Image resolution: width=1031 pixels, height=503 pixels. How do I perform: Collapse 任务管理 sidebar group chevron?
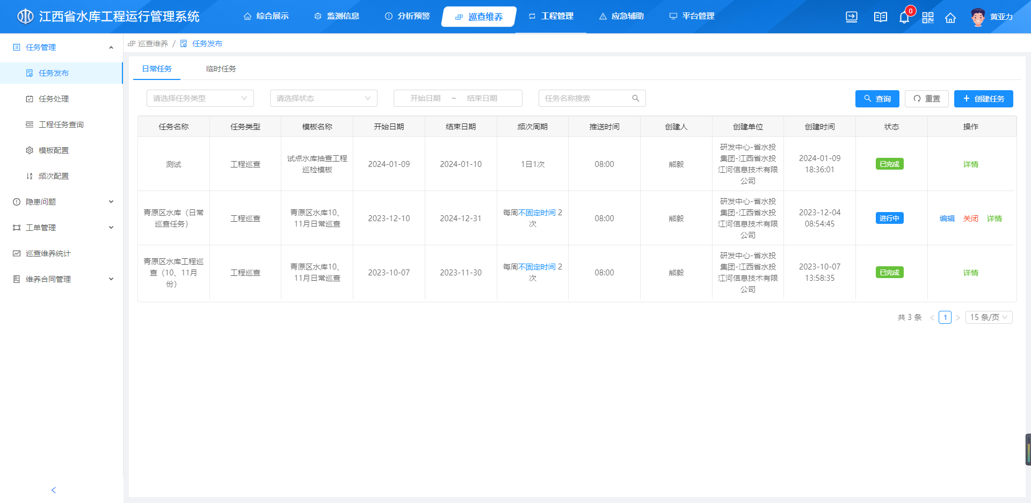click(x=111, y=47)
